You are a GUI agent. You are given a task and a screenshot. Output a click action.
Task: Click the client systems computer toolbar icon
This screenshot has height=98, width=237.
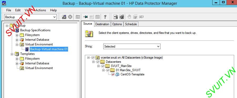point(64,17)
